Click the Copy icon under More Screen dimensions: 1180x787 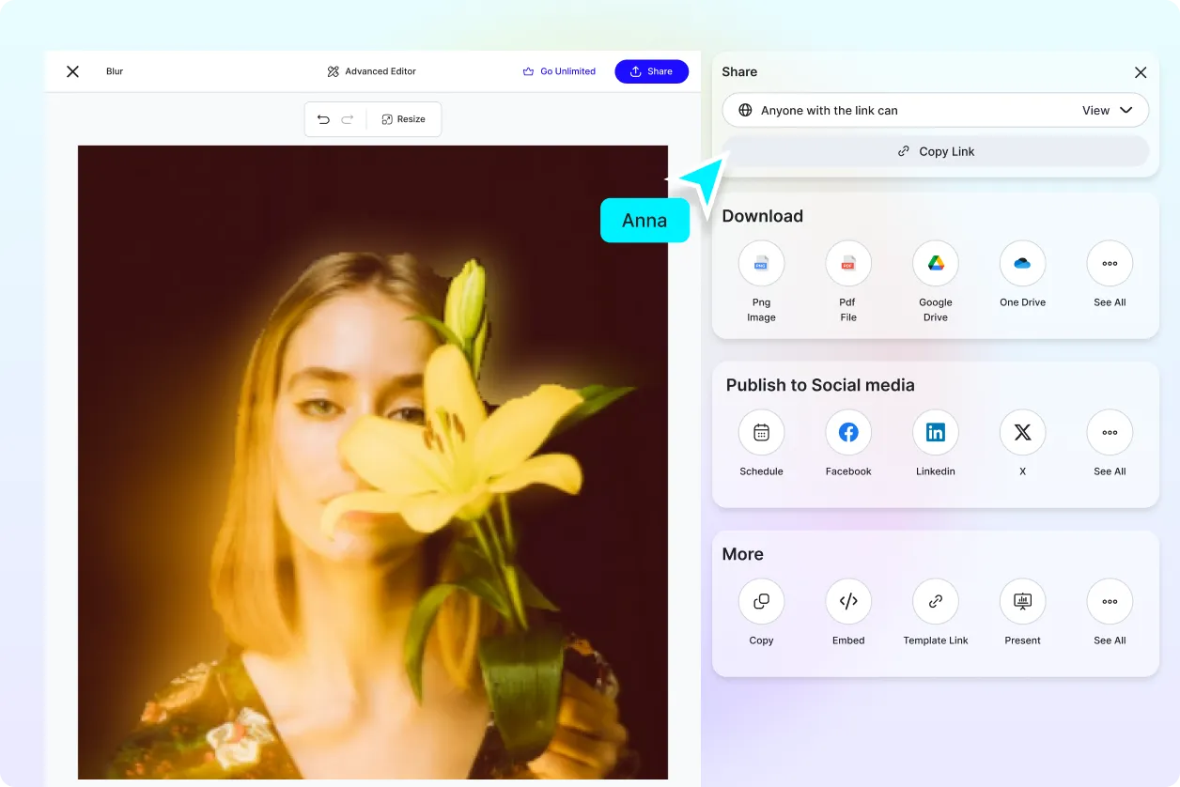(x=761, y=602)
